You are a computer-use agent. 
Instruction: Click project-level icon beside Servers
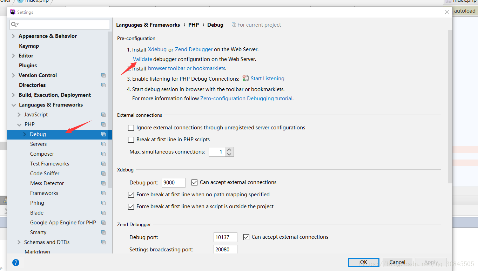coord(103,144)
